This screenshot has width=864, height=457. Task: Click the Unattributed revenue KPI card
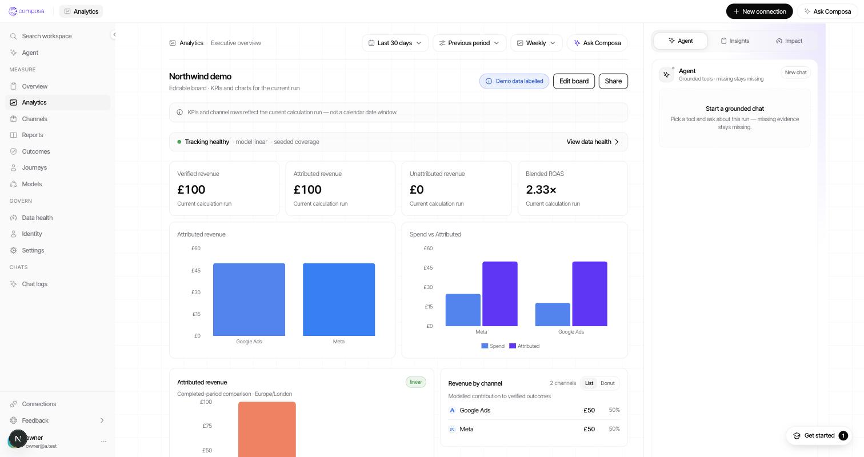(x=457, y=189)
